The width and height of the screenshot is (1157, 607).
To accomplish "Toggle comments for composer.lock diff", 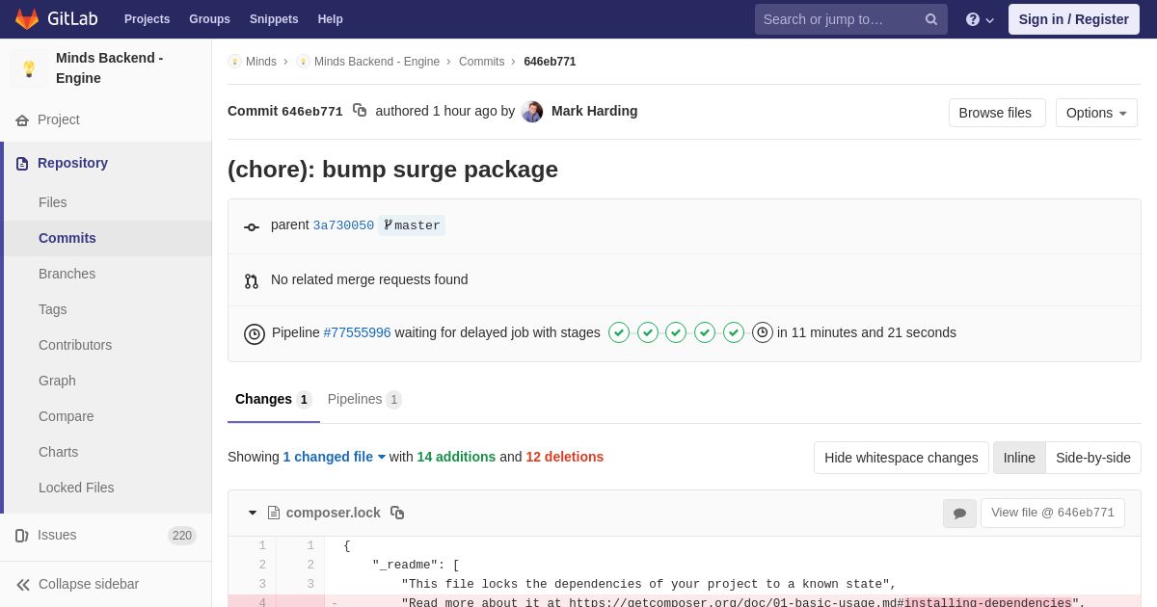I will (959, 514).
